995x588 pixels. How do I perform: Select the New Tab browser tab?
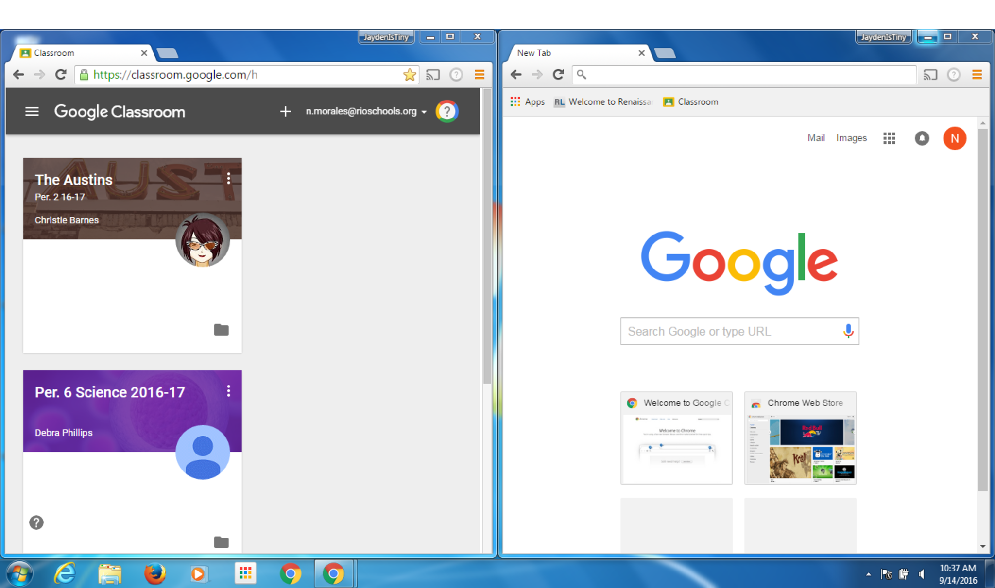tap(573, 53)
